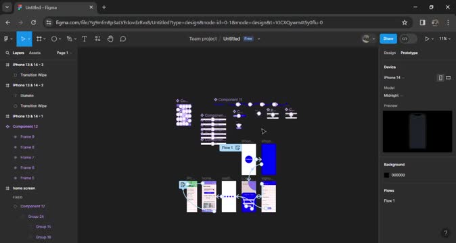The height and width of the screenshot is (243, 456).
Task: Open the Resources components tool
Action: tap(97, 39)
